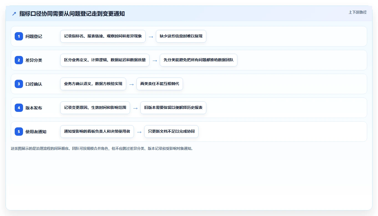Click the arrow in the 口径确认 row
Screen dimensions: 378x216
(x=131, y=84)
